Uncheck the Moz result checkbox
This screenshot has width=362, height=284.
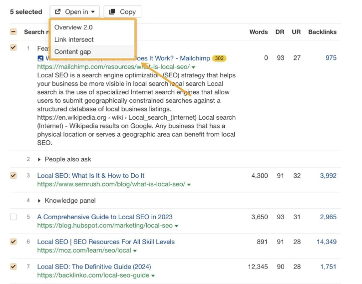(x=13, y=242)
